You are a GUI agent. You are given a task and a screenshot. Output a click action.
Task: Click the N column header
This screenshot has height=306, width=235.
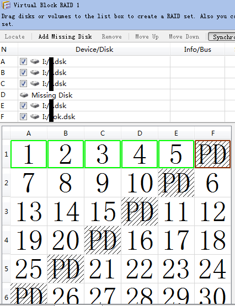[x=9, y=50]
